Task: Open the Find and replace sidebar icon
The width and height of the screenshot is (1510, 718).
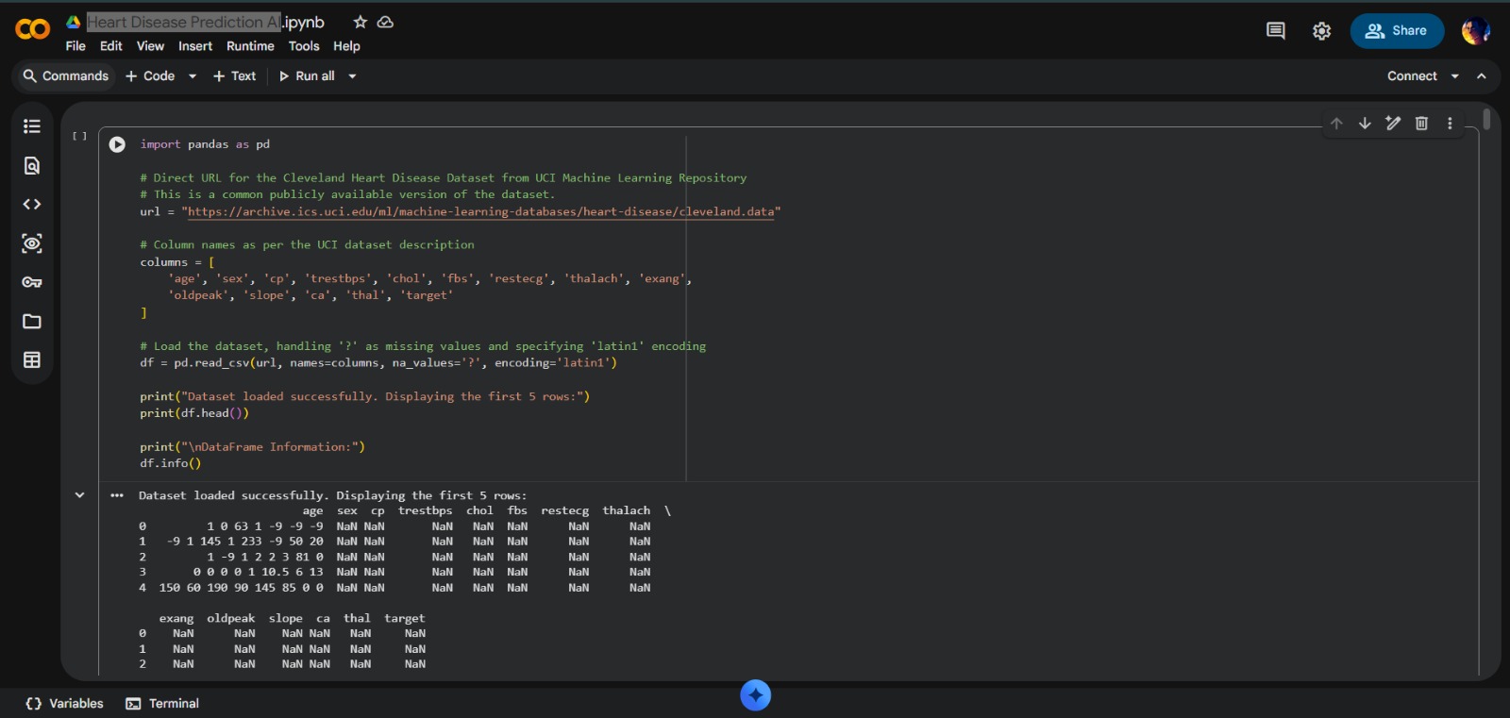Action: click(x=32, y=166)
